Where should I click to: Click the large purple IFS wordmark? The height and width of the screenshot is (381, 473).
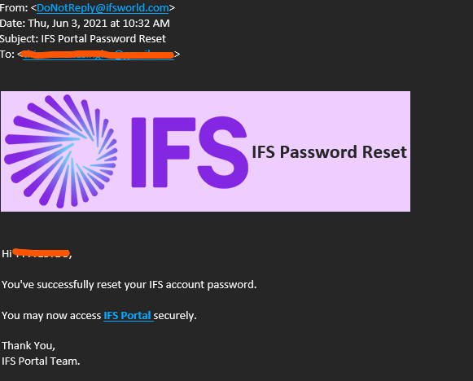[x=190, y=152]
